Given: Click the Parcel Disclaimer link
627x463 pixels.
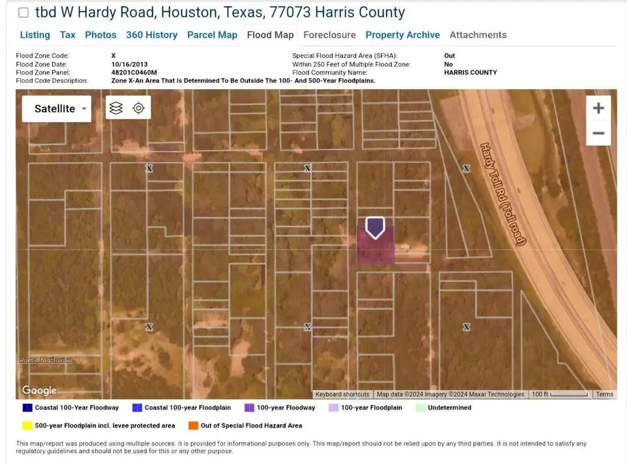Looking at the screenshot, I should tap(46, 359).
